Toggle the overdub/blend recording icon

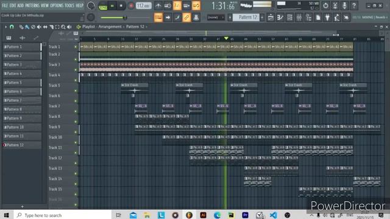[x=186, y=5]
